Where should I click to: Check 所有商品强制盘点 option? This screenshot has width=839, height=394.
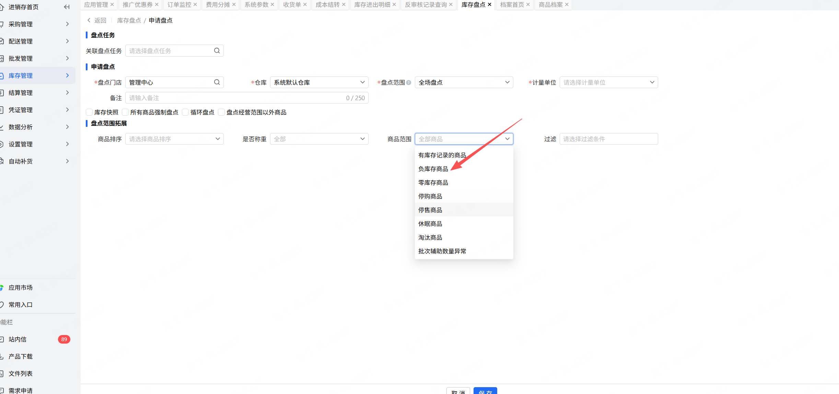coord(125,112)
